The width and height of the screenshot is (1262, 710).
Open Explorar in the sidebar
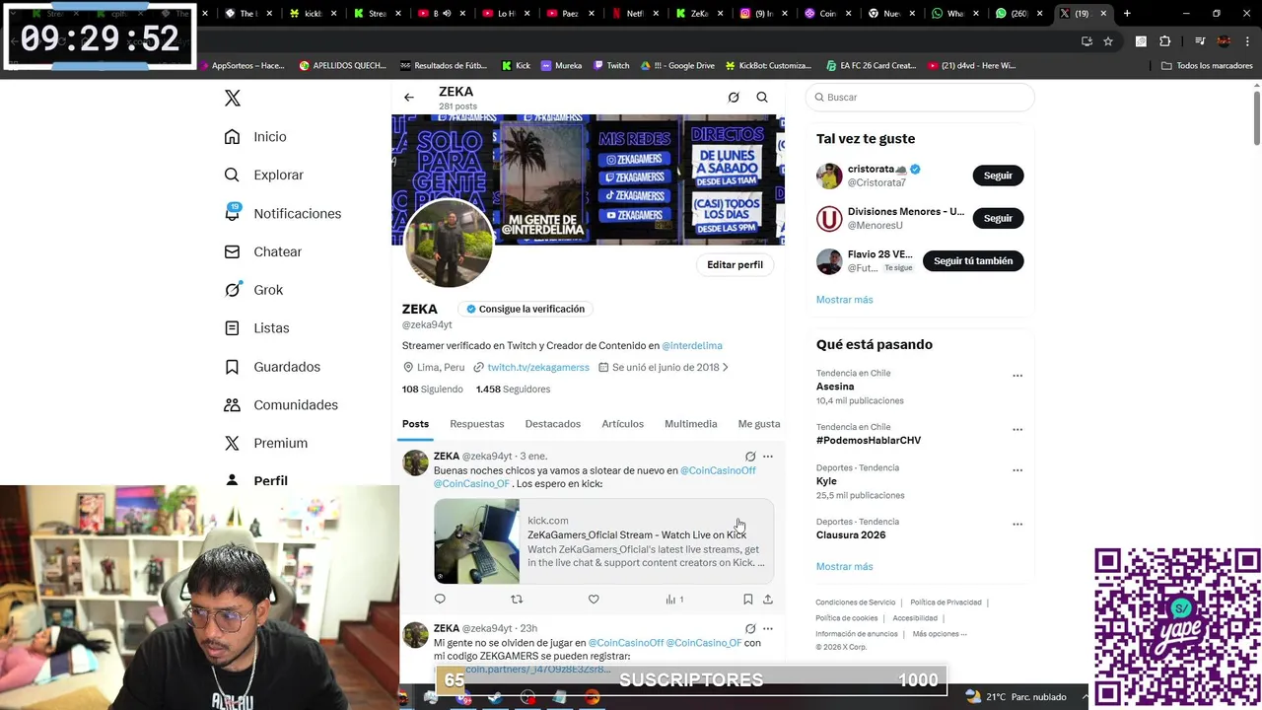[263, 175]
